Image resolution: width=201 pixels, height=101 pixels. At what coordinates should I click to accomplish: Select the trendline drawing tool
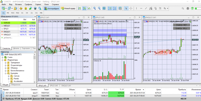pyautogui.click(x=146, y=9)
